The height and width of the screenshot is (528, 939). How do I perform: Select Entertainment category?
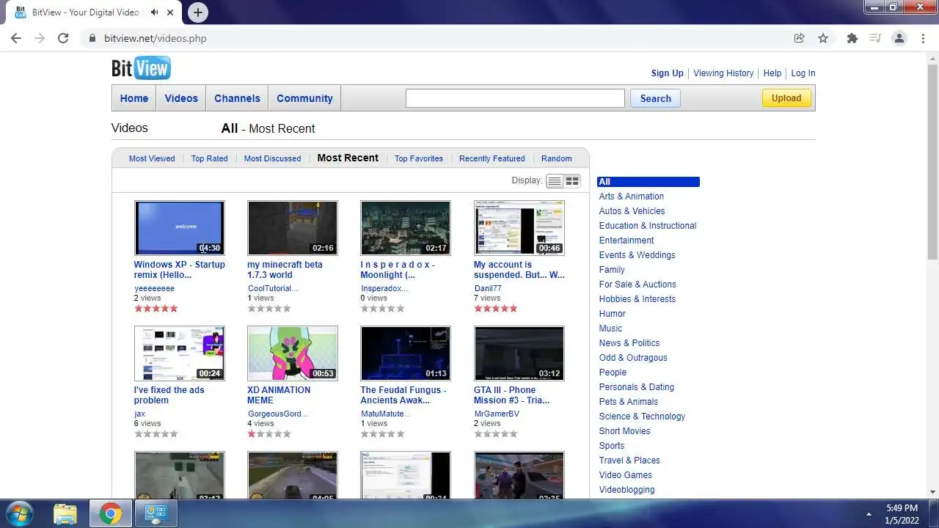pos(626,241)
